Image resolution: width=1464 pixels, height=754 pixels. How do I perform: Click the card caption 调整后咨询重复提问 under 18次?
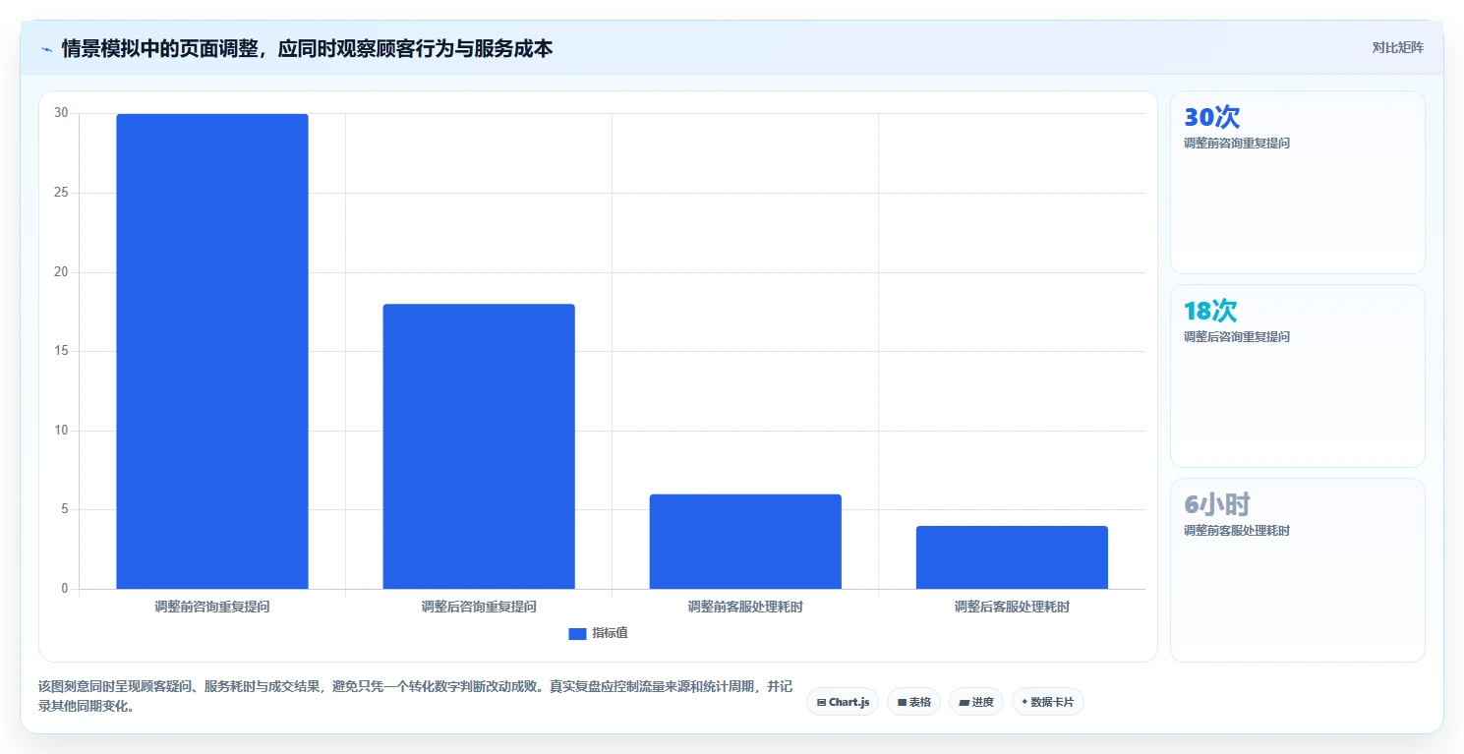point(1237,336)
